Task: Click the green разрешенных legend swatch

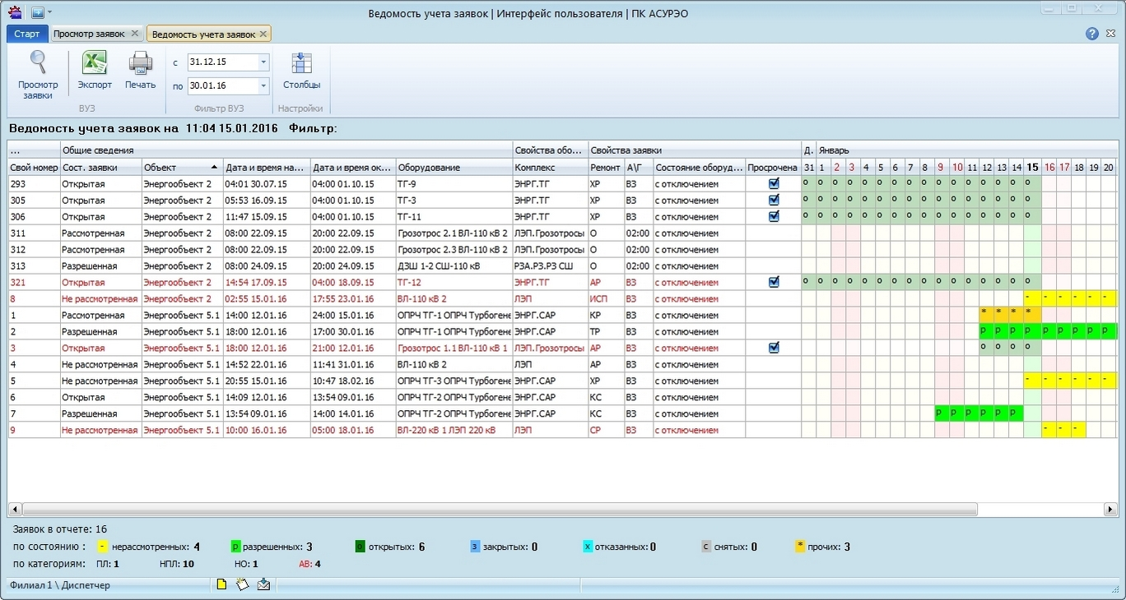Action: (235, 547)
